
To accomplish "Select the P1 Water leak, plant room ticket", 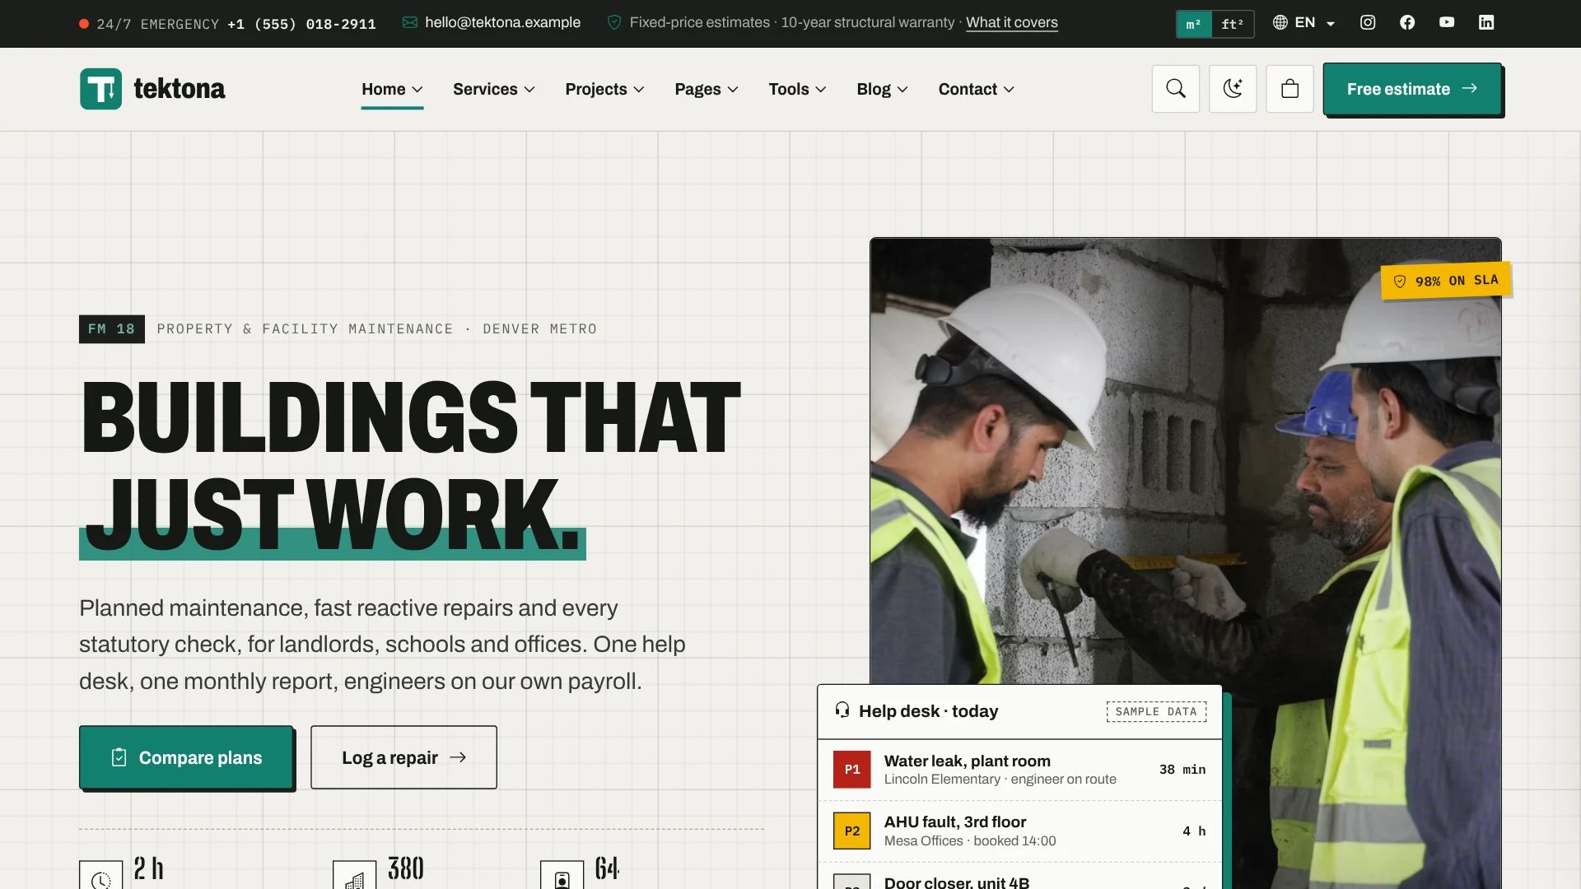I will [1019, 770].
